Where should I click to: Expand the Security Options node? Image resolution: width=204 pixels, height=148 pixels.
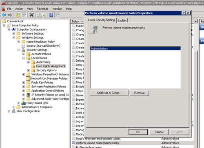[29, 70]
